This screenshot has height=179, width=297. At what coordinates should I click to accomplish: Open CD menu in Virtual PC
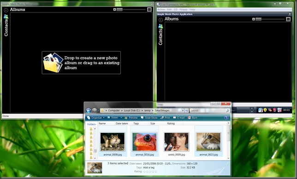[x=176, y=10]
